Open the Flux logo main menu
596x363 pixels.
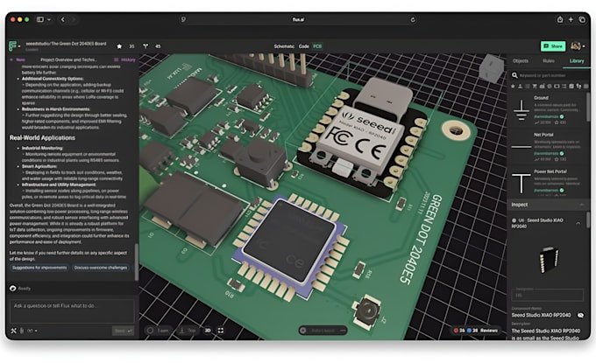(x=14, y=46)
